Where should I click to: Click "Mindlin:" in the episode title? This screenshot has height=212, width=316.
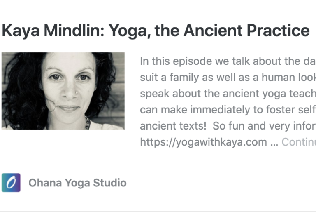point(74,31)
